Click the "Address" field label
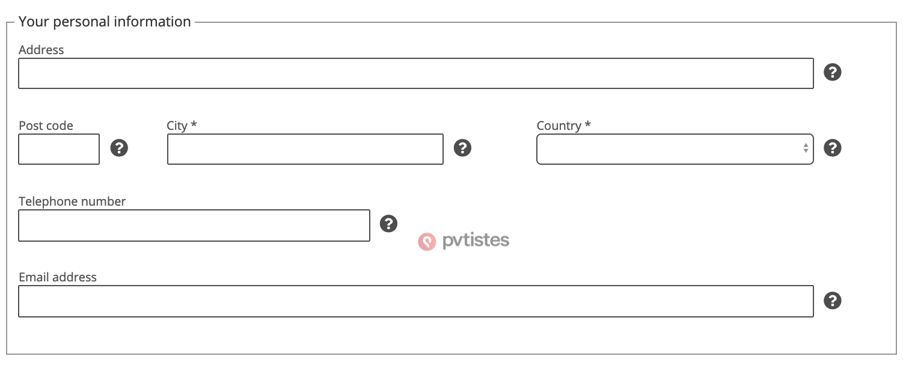Image resolution: width=903 pixels, height=368 pixels. click(41, 50)
